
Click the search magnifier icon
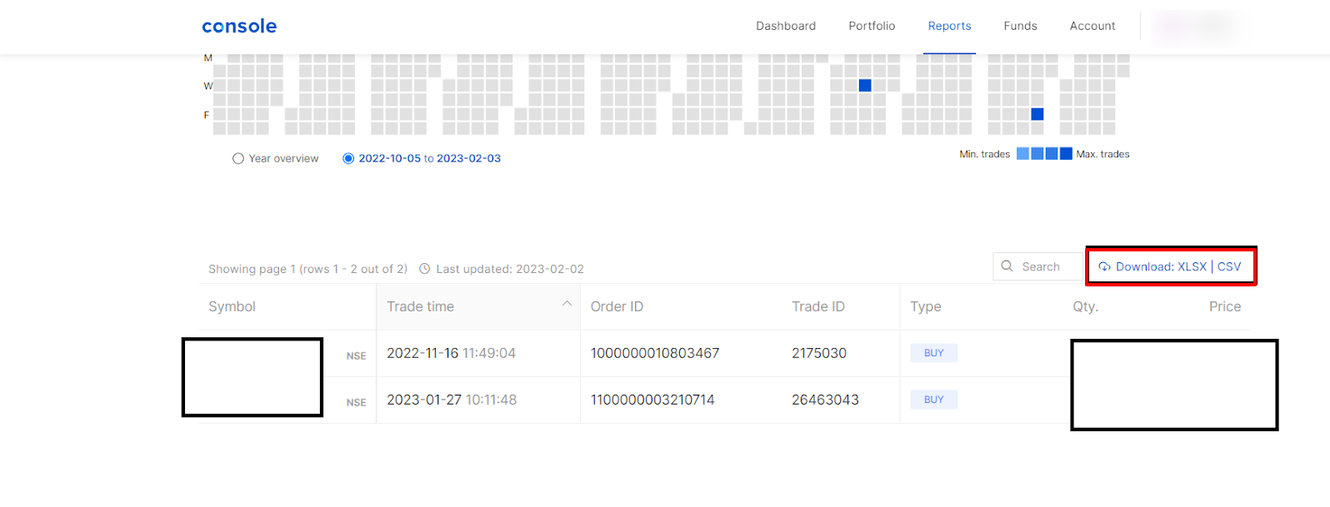point(1007,266)
